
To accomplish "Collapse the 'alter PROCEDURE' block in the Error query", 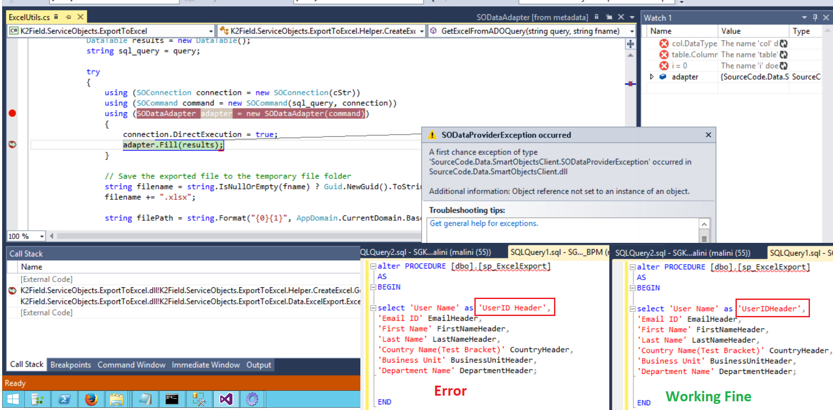I will point(373,266).
